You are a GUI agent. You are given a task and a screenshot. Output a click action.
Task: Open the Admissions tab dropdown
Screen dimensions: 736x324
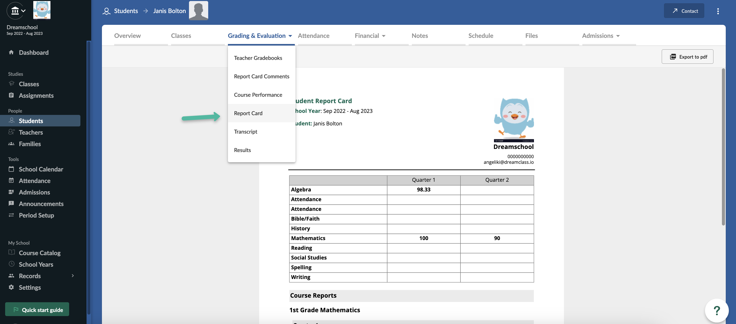pyautogui.click(x=618, y=36)
